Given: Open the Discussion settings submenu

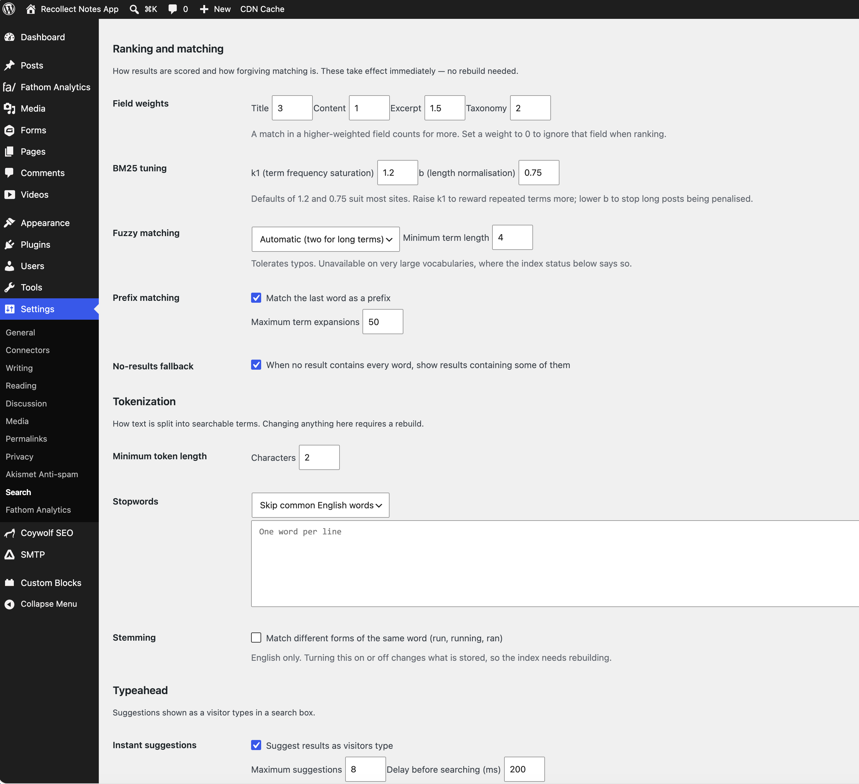Looking at the screenshot, I should point(26,404).
